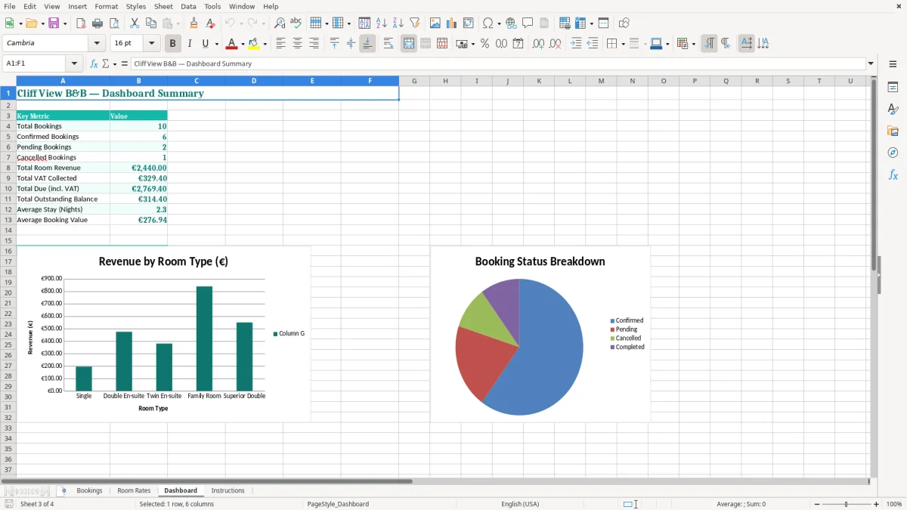Apply the red font color

point(232,44)
